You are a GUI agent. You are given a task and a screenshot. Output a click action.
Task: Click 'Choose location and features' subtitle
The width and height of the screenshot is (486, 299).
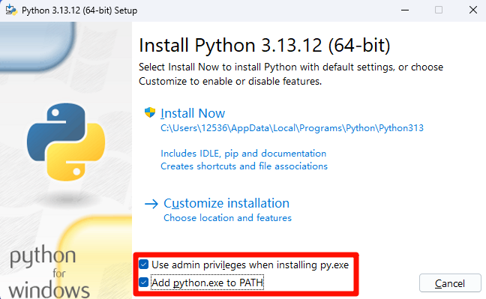(227, 218)
